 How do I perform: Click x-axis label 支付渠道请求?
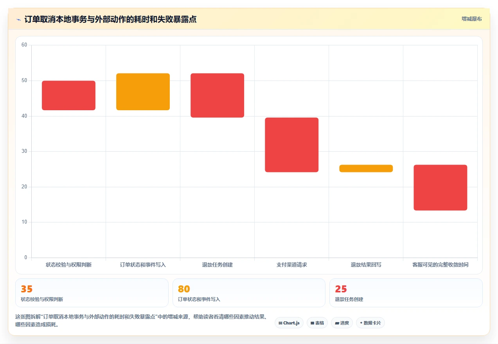click(291, 265)
